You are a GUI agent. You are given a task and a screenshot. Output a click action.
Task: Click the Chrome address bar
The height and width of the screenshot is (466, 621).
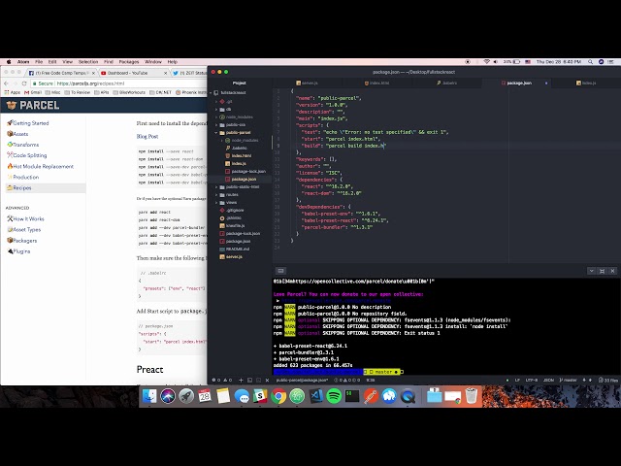click(118, 83)
